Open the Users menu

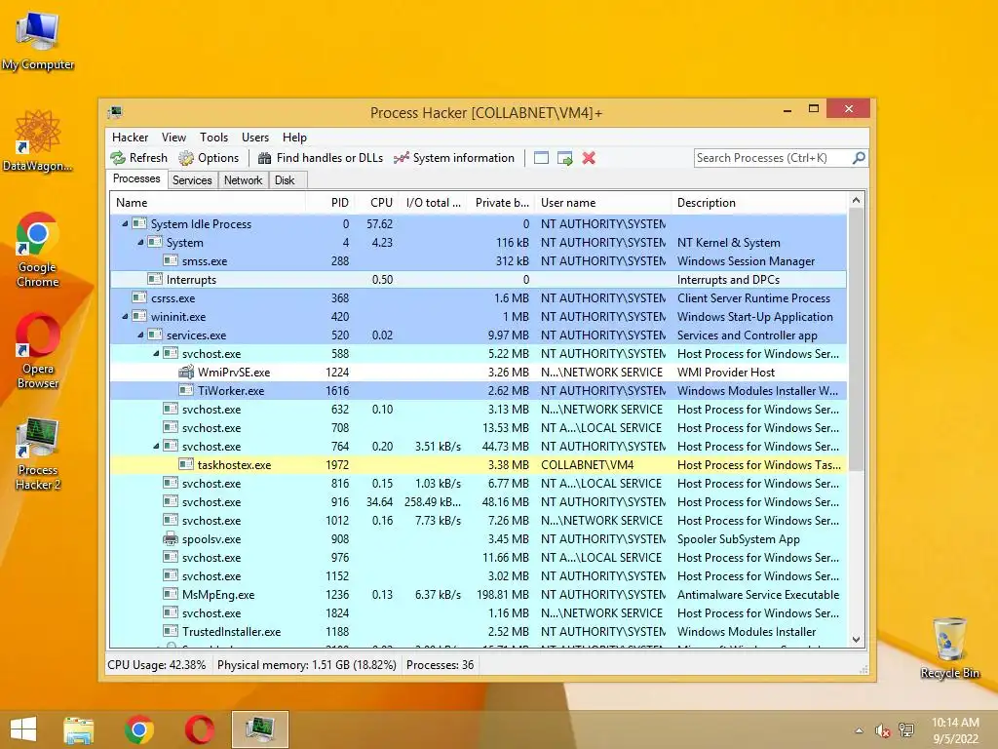(x=255, y=138)
